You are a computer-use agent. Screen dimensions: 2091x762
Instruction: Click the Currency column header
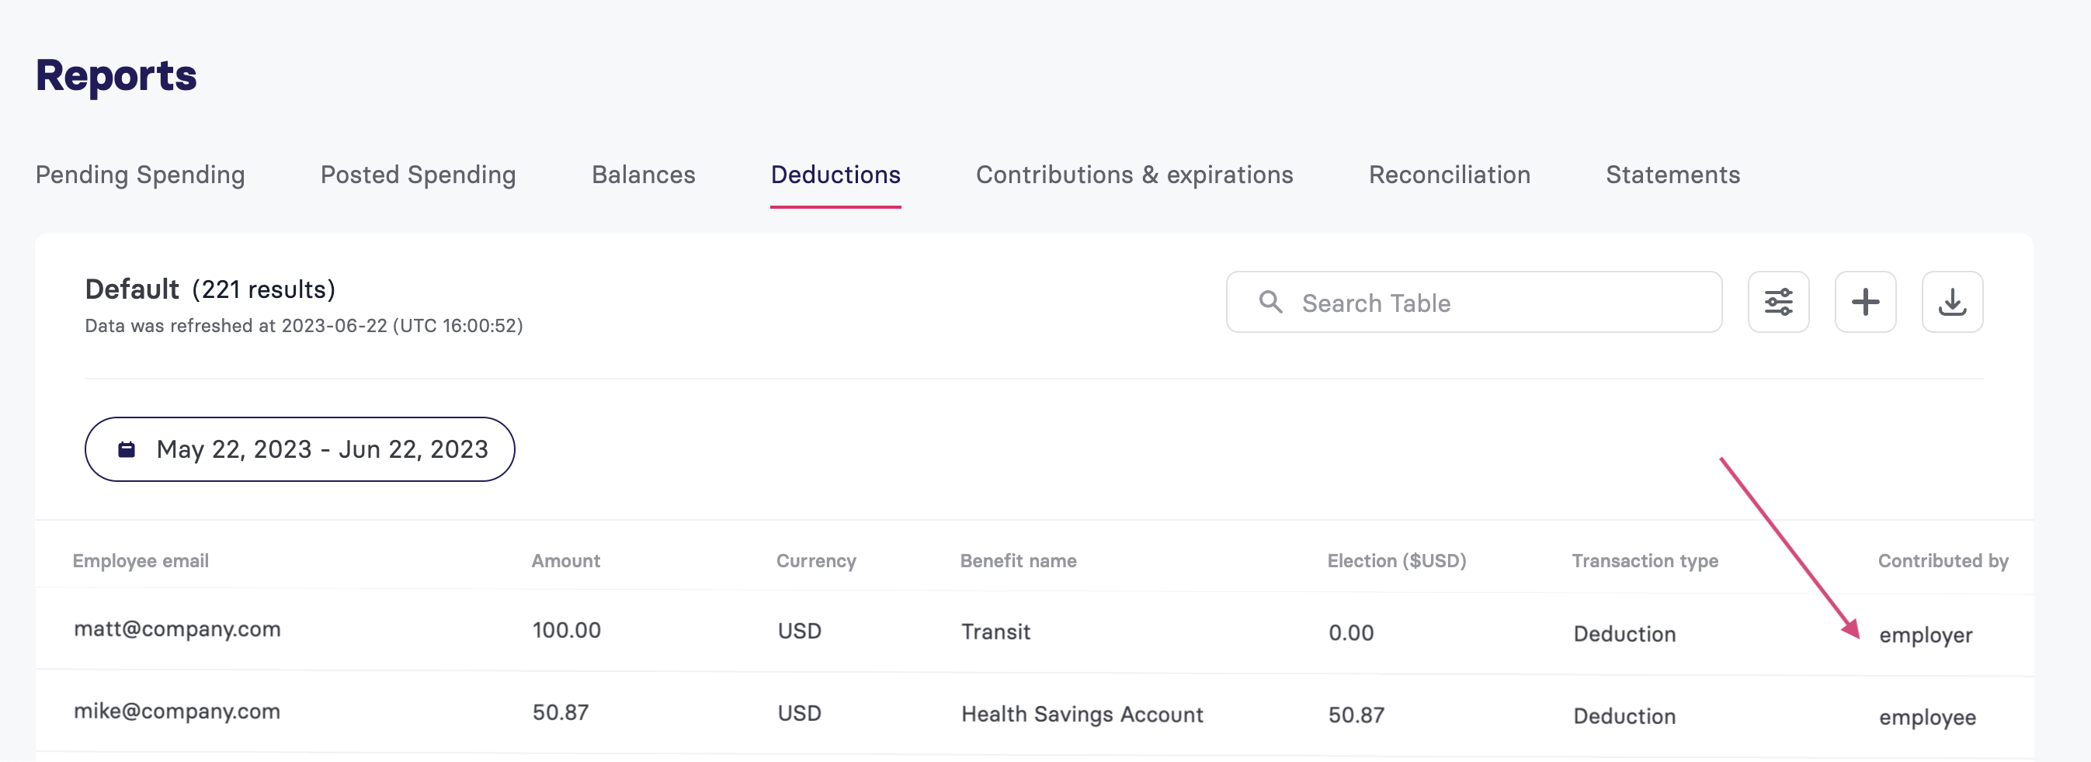click(x=816, y=561)
